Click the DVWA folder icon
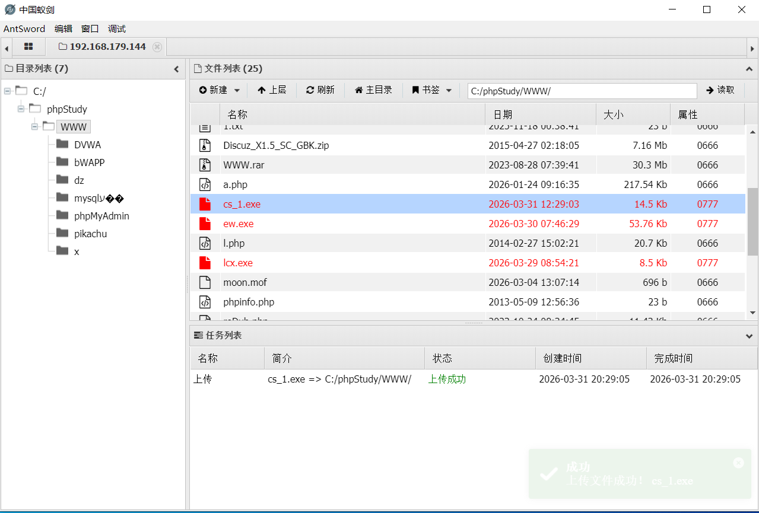 tap(63, 144)
